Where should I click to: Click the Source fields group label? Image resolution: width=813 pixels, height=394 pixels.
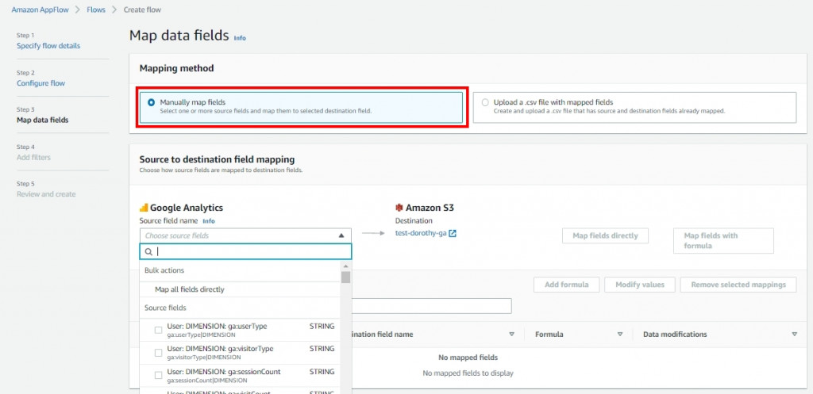point(165,308)
